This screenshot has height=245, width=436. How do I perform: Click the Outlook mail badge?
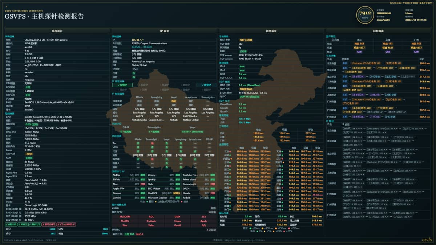click(151, 221)
